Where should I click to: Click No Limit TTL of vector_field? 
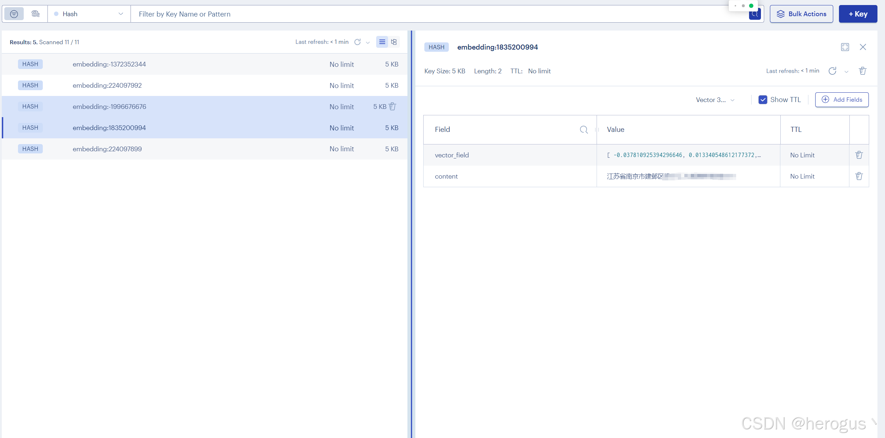802,155
